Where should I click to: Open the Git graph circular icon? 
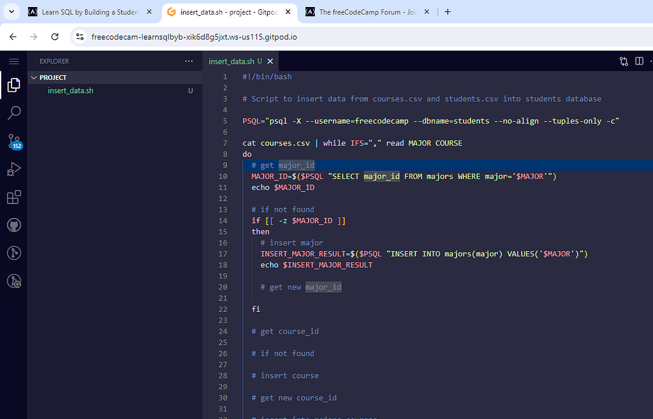[x=14, y=253]
